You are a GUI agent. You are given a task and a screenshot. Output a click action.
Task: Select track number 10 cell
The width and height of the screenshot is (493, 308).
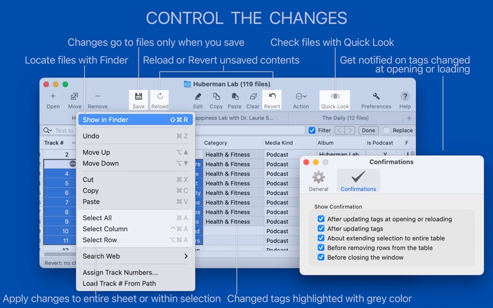60,231
